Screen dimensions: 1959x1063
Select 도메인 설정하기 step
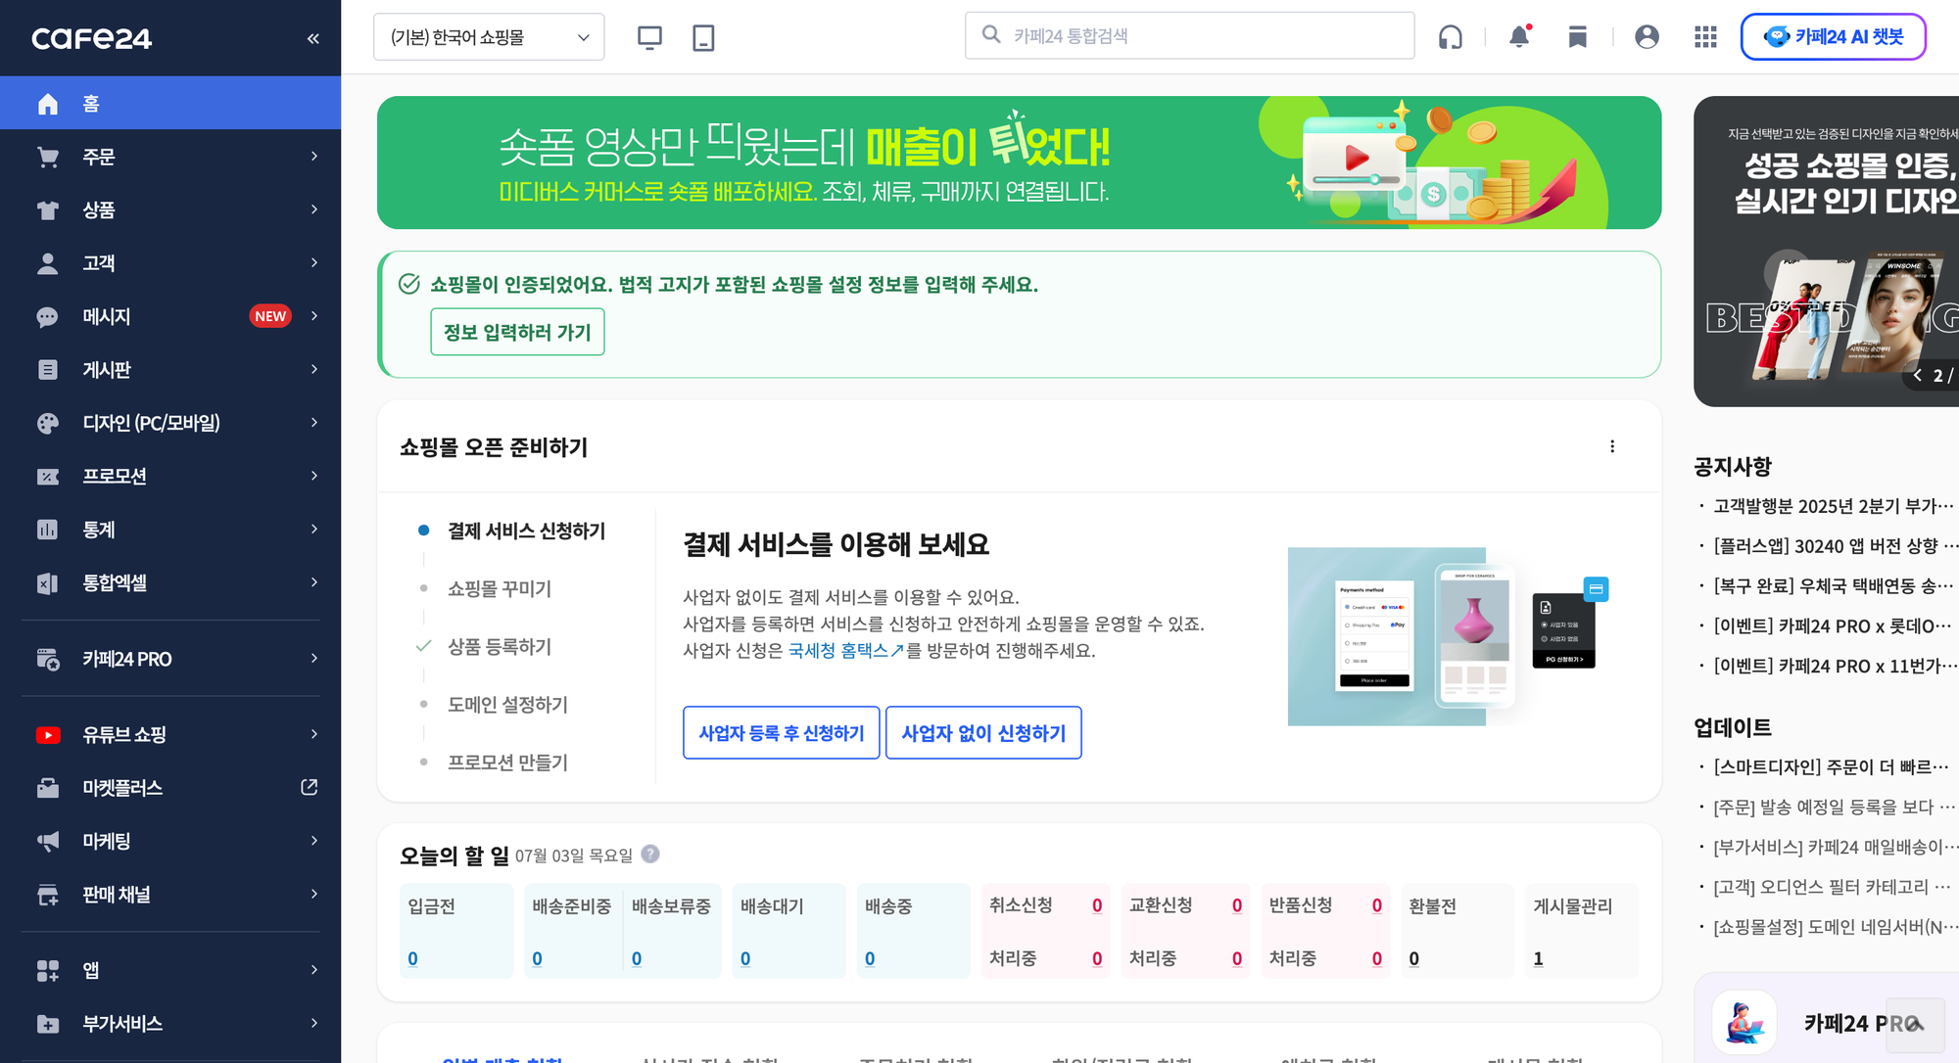coord(507,704)
